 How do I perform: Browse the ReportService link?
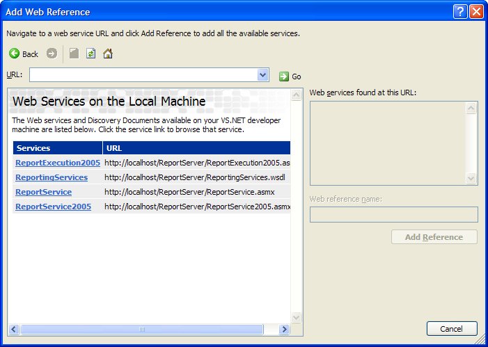(x=43, y=192)
